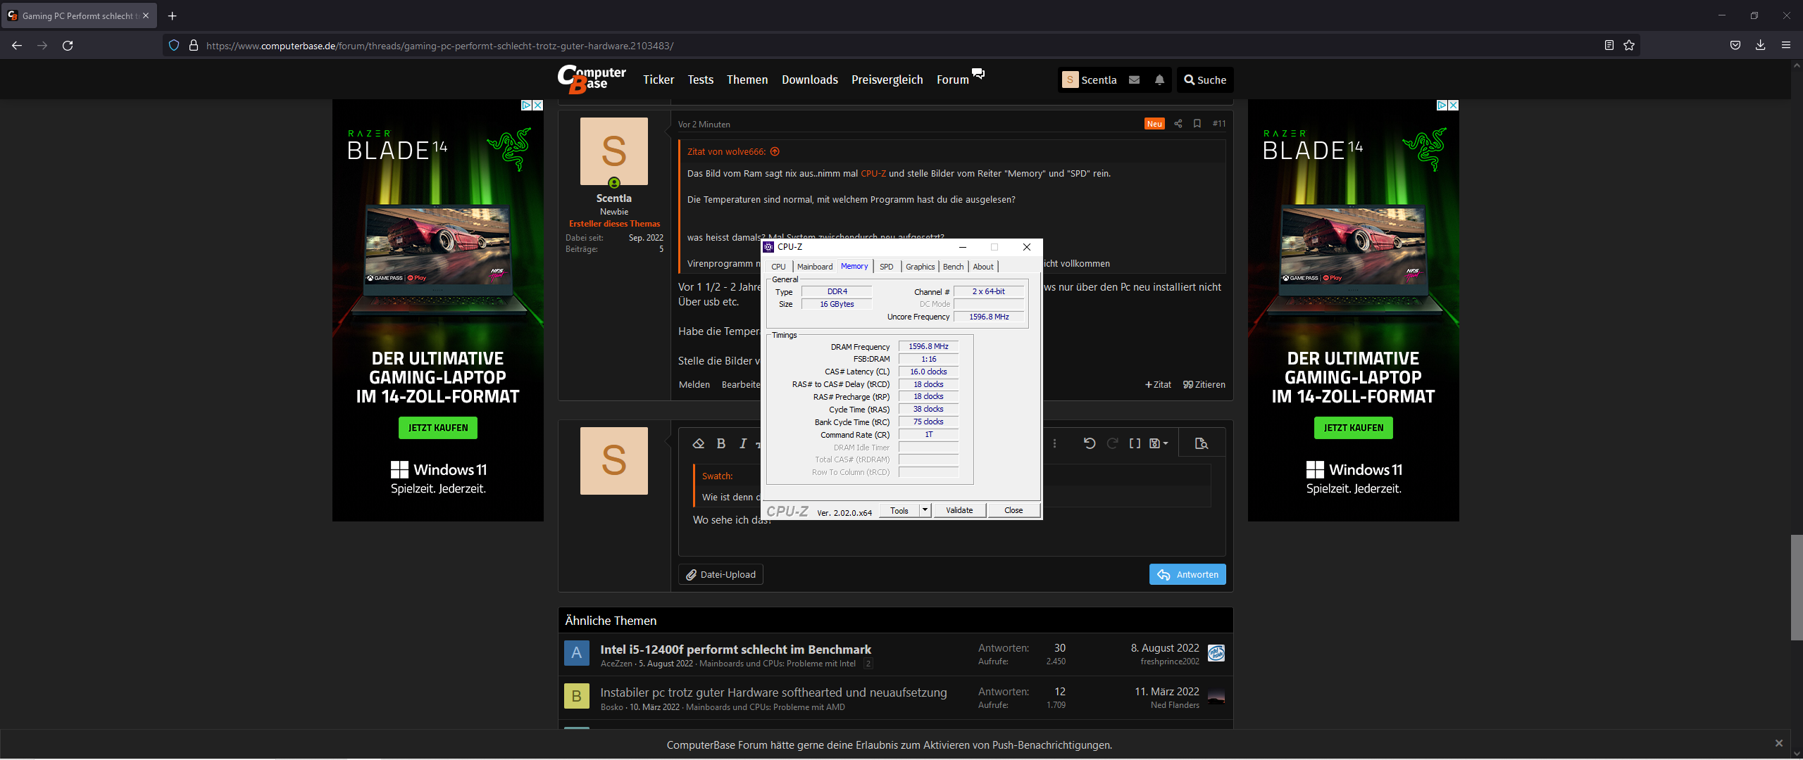1803x760 pixels.
Task: Open the Mainboard tab in CPU-Z
Action: click(814, 267)
